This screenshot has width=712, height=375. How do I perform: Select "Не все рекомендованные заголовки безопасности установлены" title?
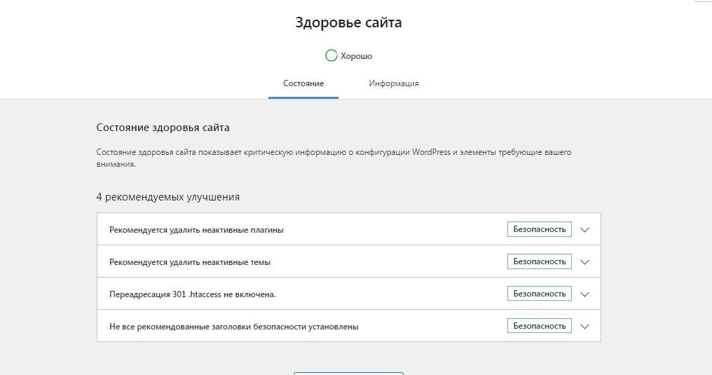pyautogui.click(x=234, y=327)
